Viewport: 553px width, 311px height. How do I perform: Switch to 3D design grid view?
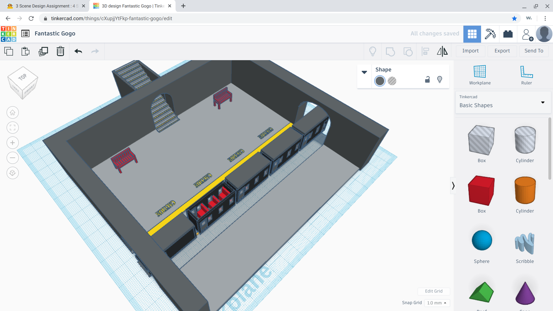click(472, 34)
